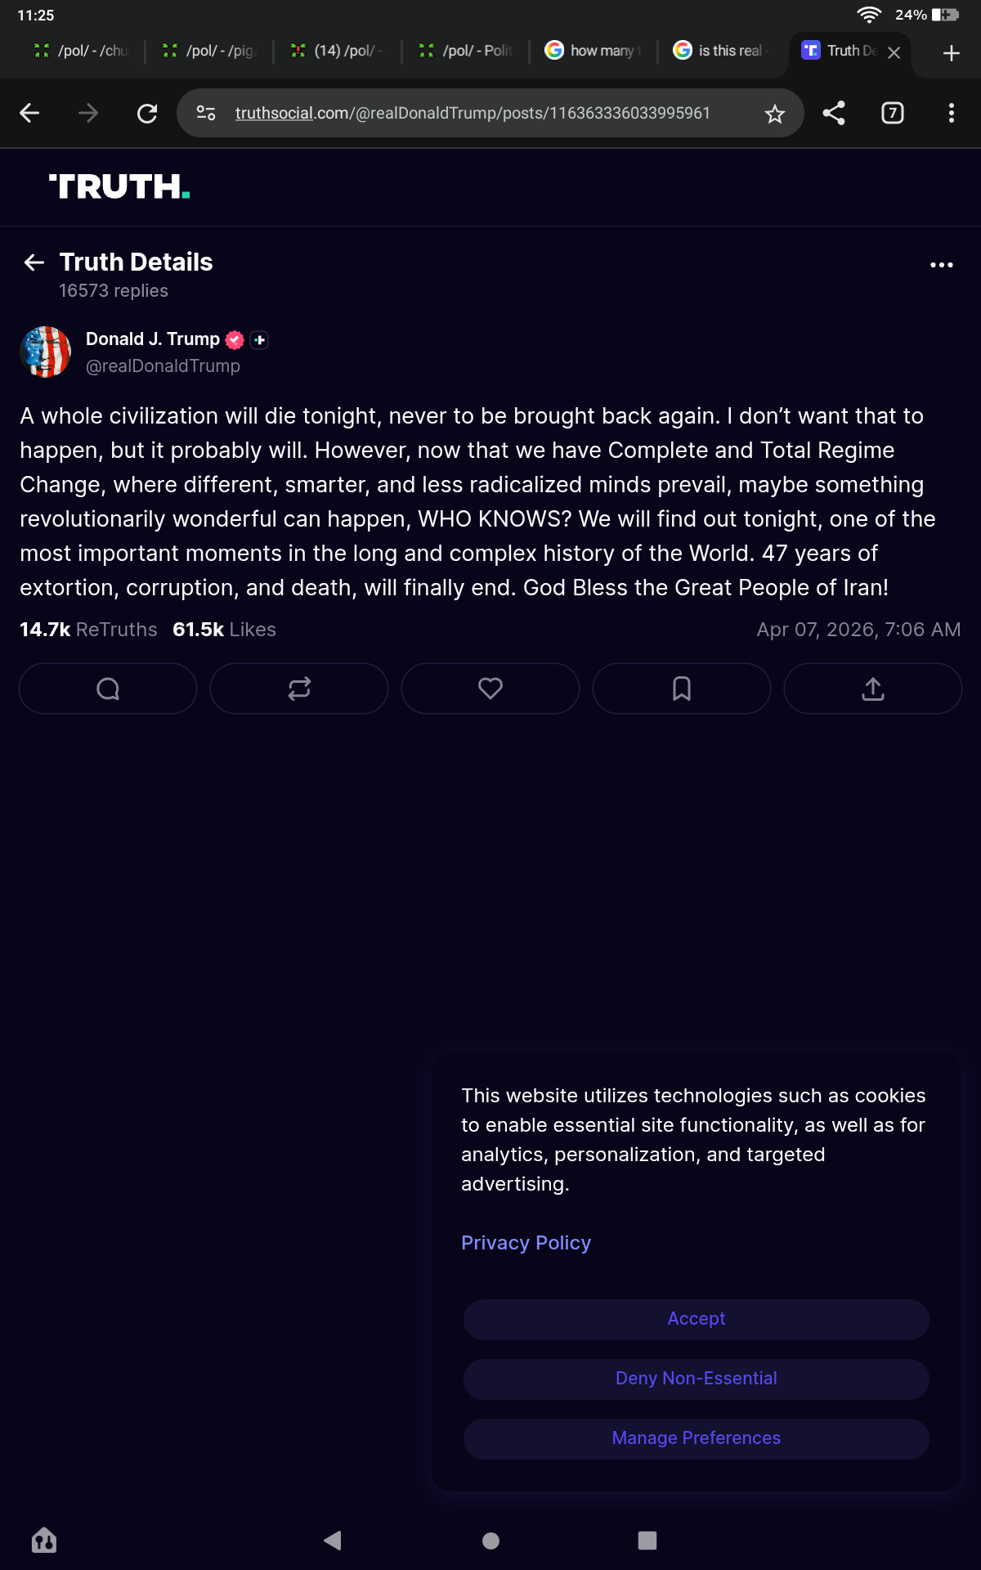981x1570 pixels.
Task: Click the URL address bar field
Action: pos(473,113)
